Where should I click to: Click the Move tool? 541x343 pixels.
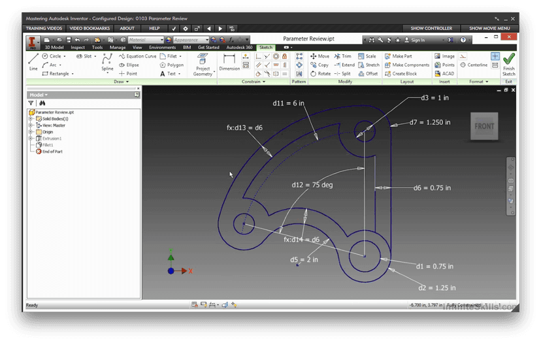click(x=320, y=56)
